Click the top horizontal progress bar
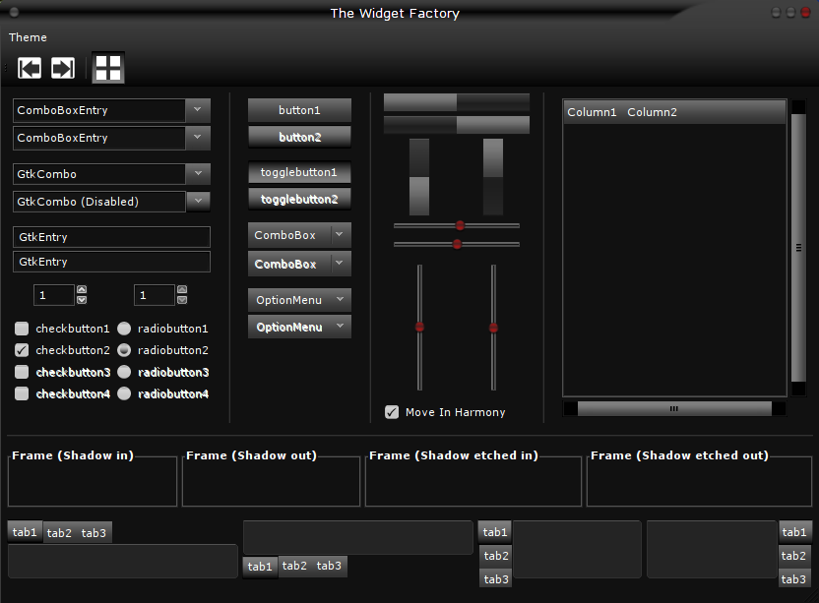 pos(457,102)
